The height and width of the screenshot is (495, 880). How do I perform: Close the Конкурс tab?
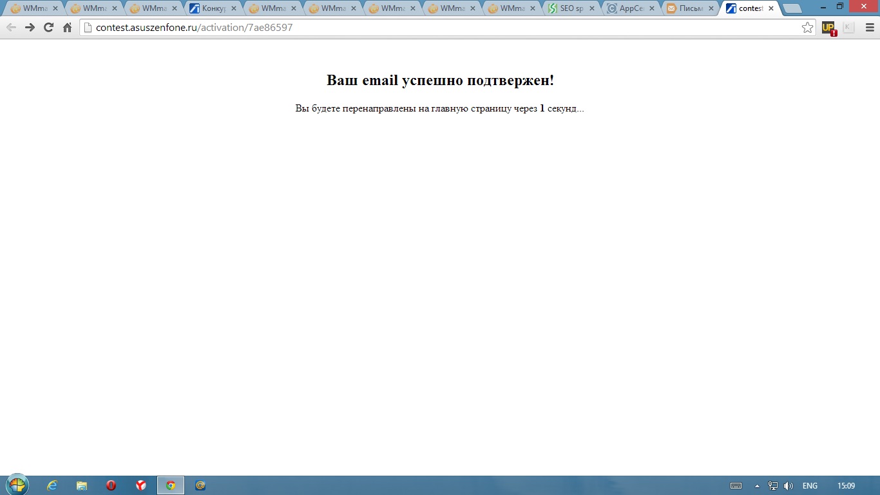click(234, 9)
